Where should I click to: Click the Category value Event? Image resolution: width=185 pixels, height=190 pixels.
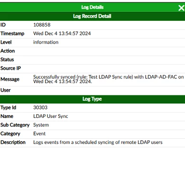(39, 133)
